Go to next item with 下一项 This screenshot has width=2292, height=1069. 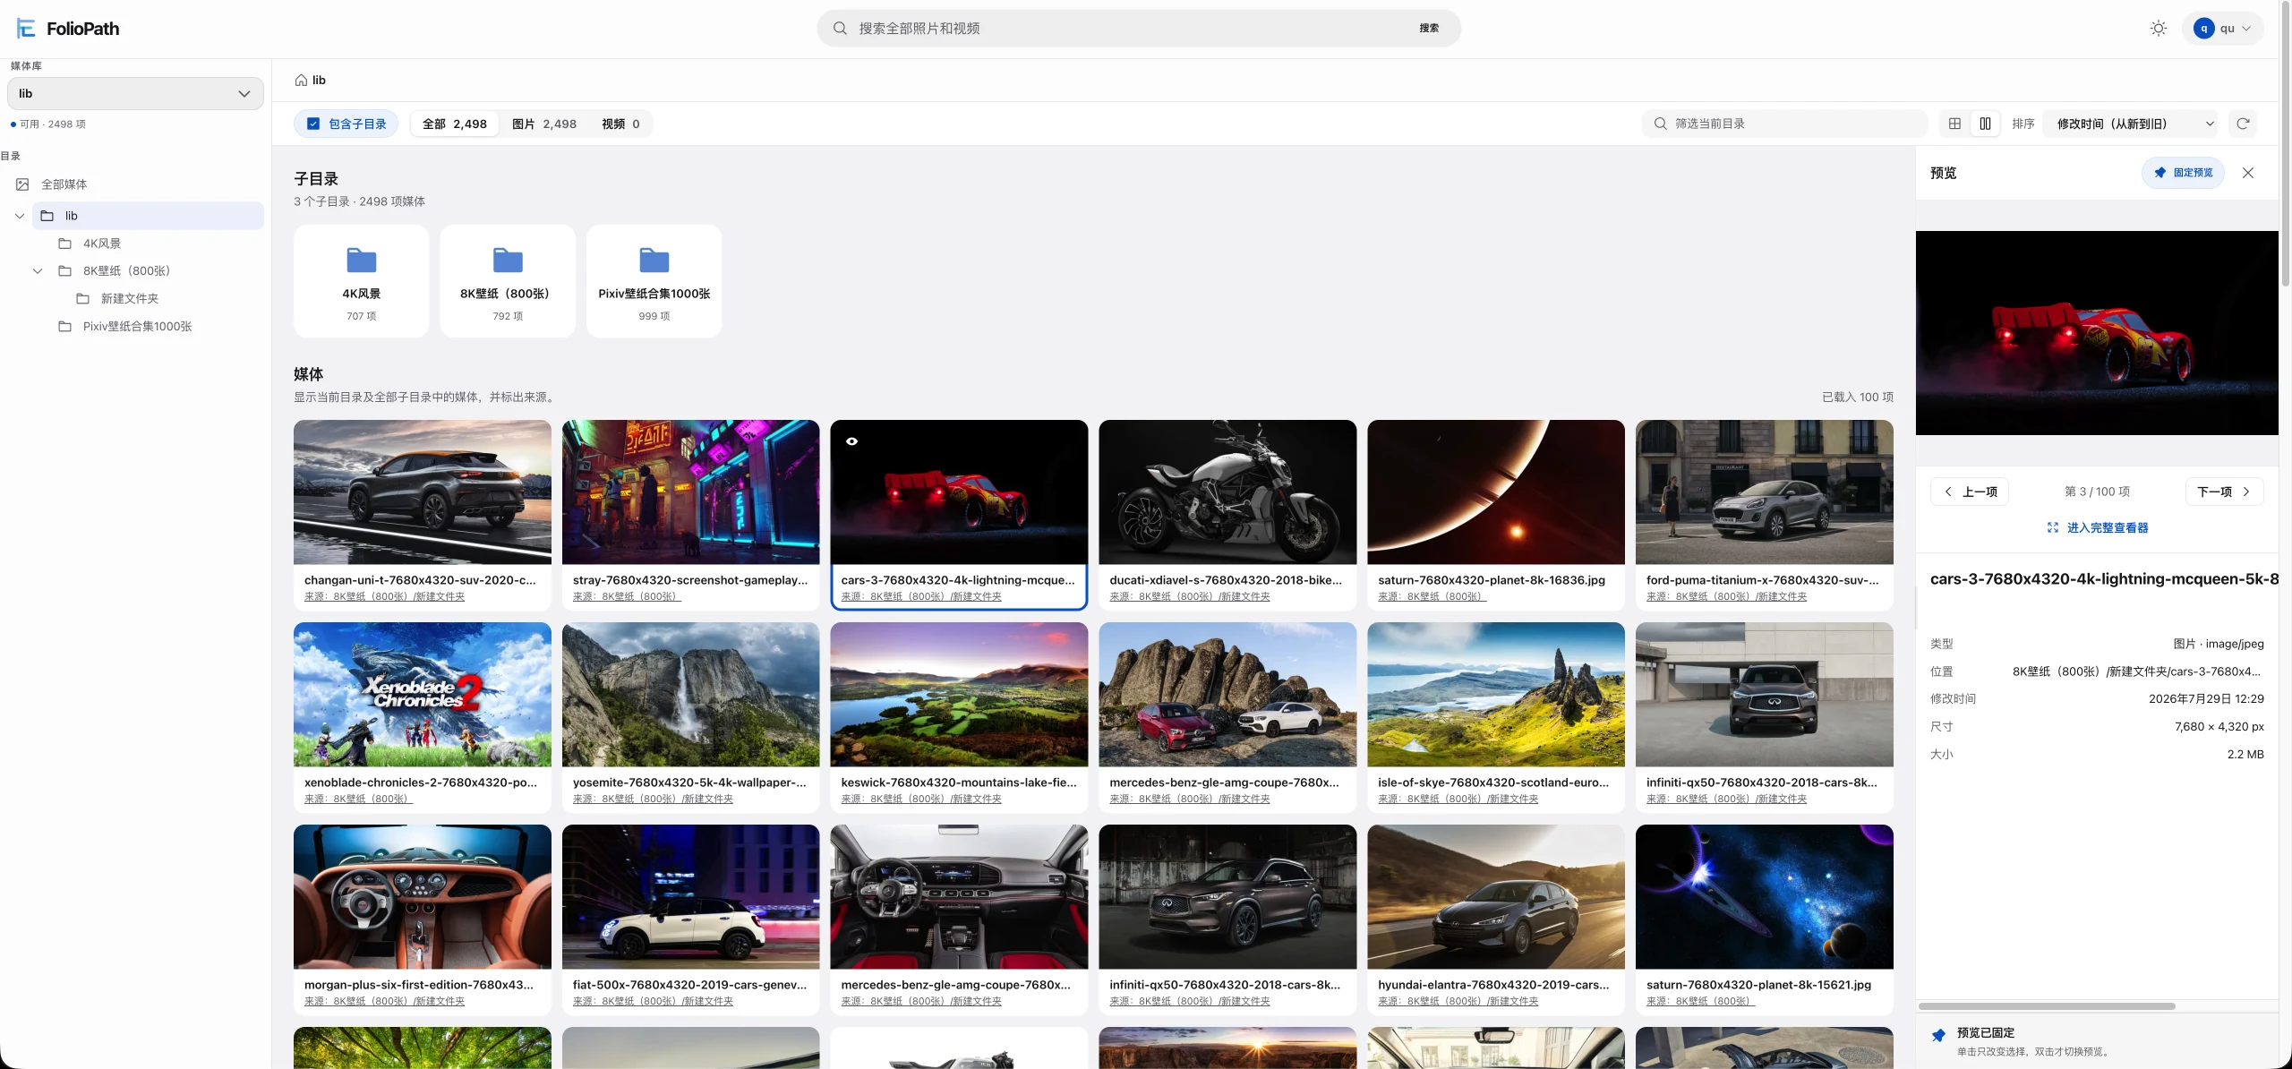2224,492
